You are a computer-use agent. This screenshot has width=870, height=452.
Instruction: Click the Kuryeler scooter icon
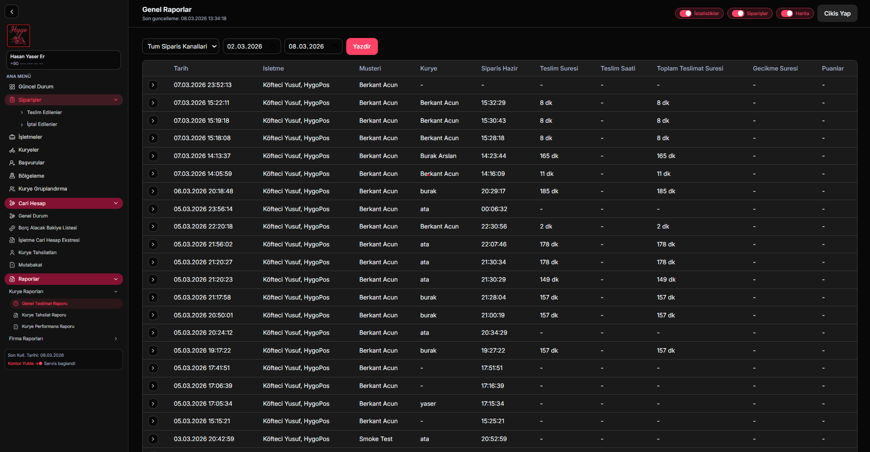click(12, 150)
